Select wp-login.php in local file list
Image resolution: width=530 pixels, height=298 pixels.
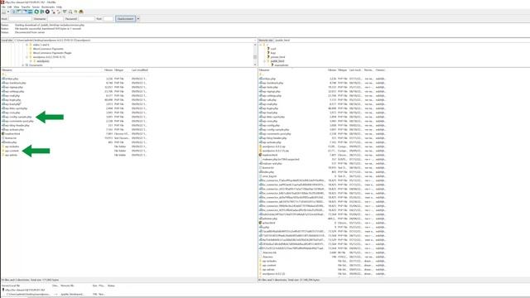click(13, 100)
